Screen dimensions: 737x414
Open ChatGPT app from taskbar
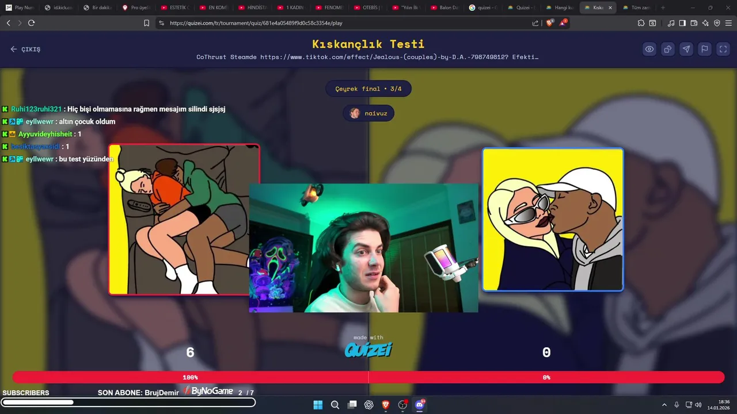(369, 405)
